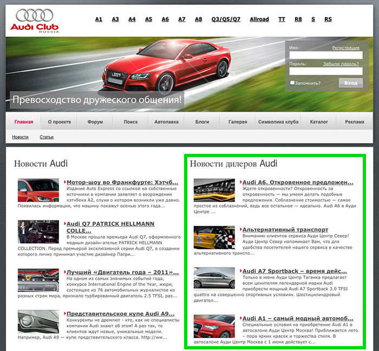The width and height of the screenshot is (379, 351).
Task: Open the Audi A1 самый модный article
Action: pos(298,318)
